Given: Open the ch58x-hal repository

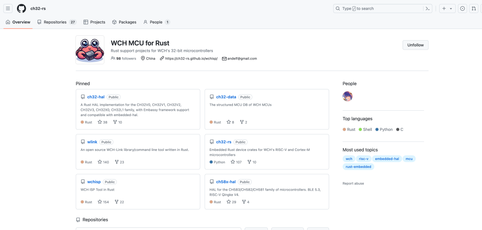Looking at the screenshot, I should [226, 182].
